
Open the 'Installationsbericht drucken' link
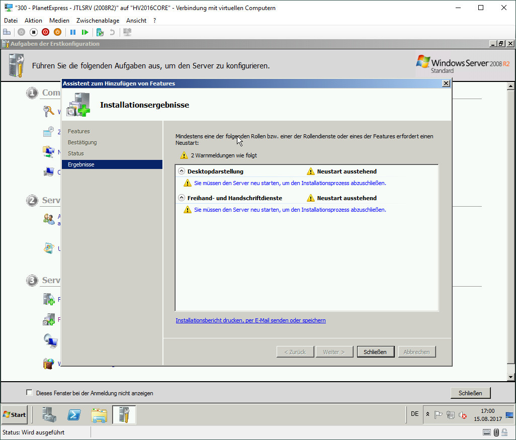click(250, 320)
